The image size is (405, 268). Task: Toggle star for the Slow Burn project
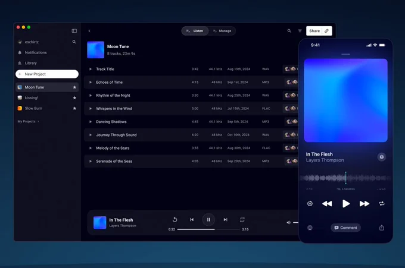point(74,108)
